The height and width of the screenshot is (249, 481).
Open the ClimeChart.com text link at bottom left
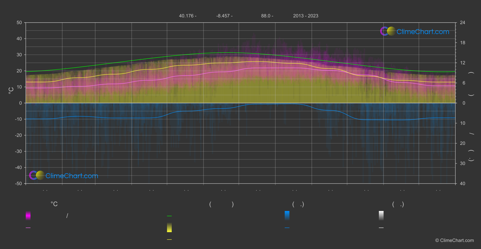pyautogui.click(x=72, y=176)
